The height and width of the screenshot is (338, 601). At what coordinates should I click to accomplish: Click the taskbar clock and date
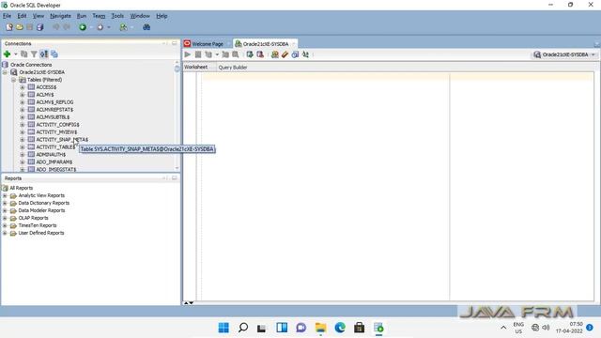click(569, 328)
